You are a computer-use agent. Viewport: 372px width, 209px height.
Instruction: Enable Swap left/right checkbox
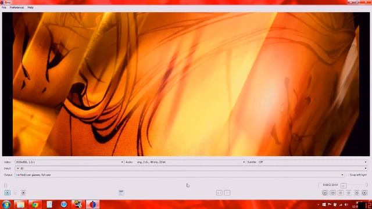pos(348,175)
